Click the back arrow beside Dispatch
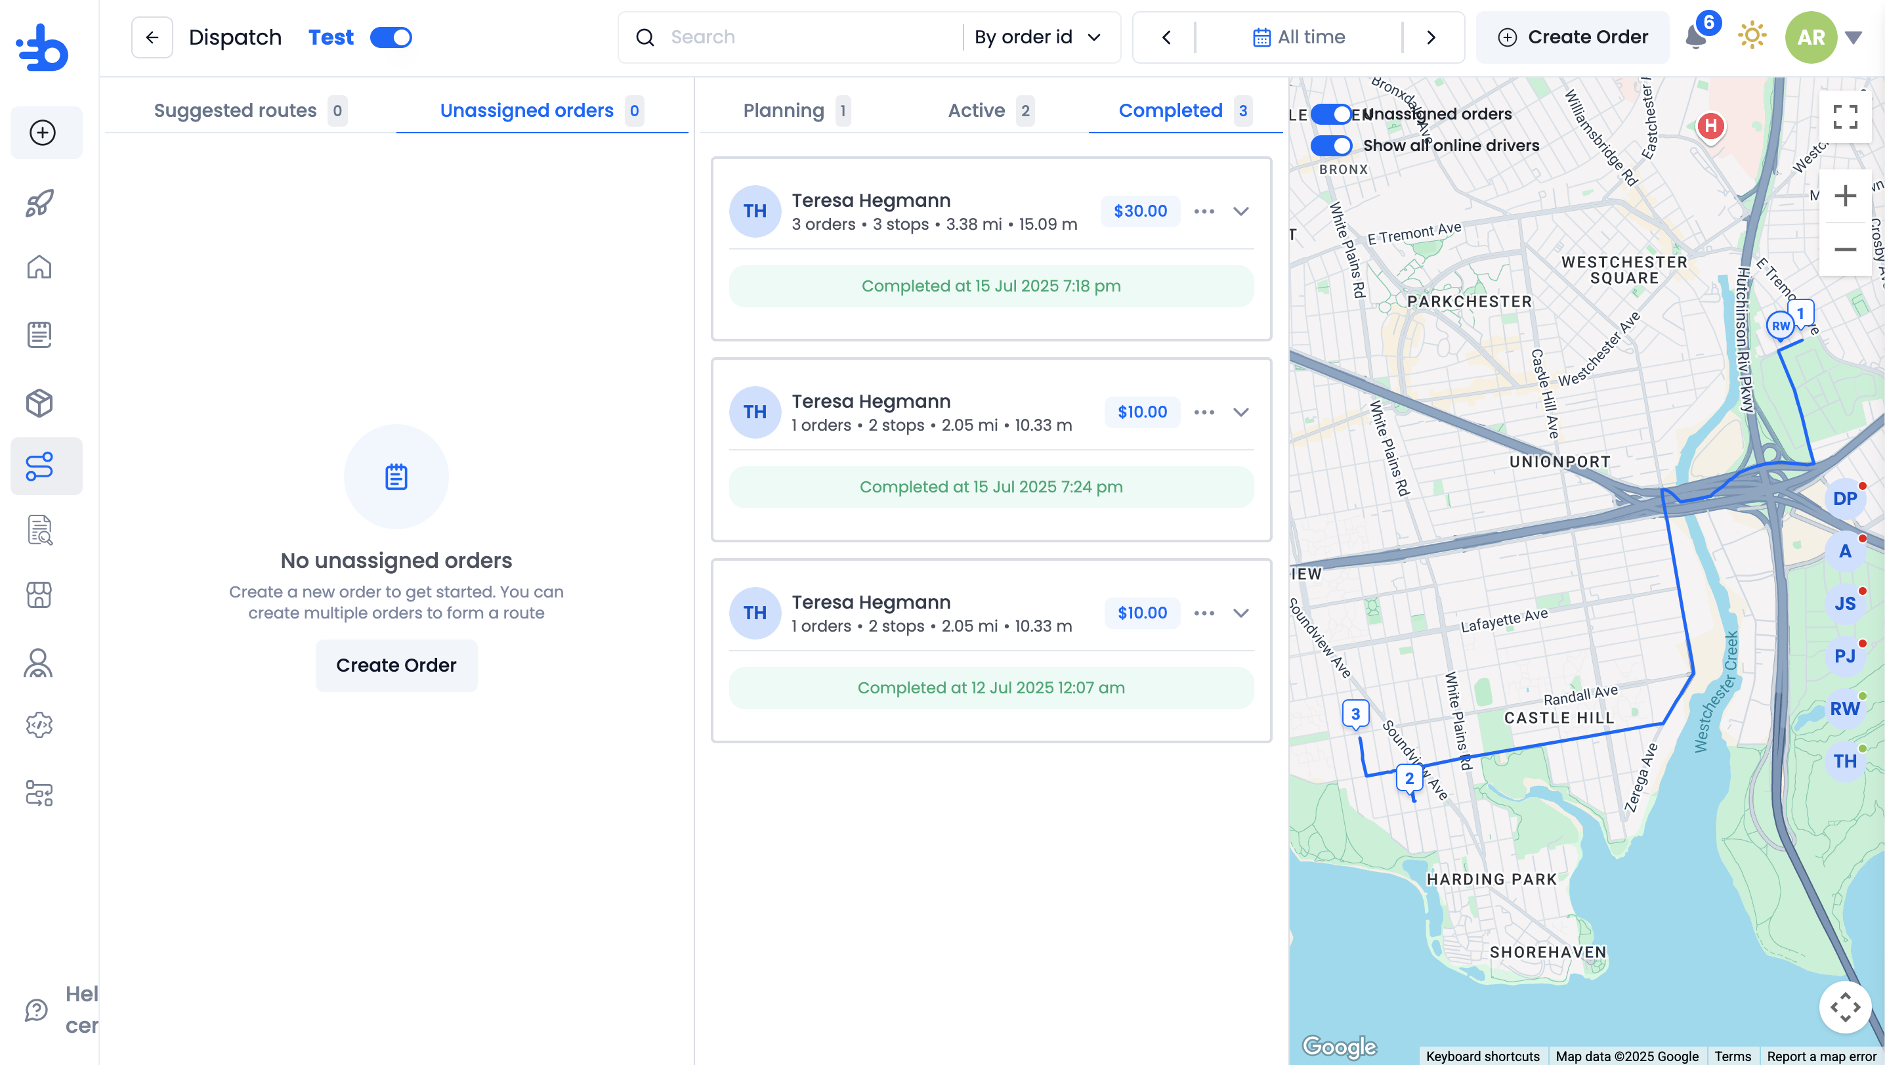 click(x=152, y=37)
